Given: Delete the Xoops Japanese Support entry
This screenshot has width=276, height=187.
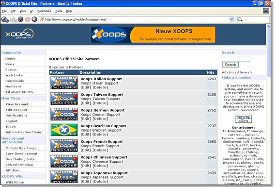Looking at the screenshot, I should 100,182.
